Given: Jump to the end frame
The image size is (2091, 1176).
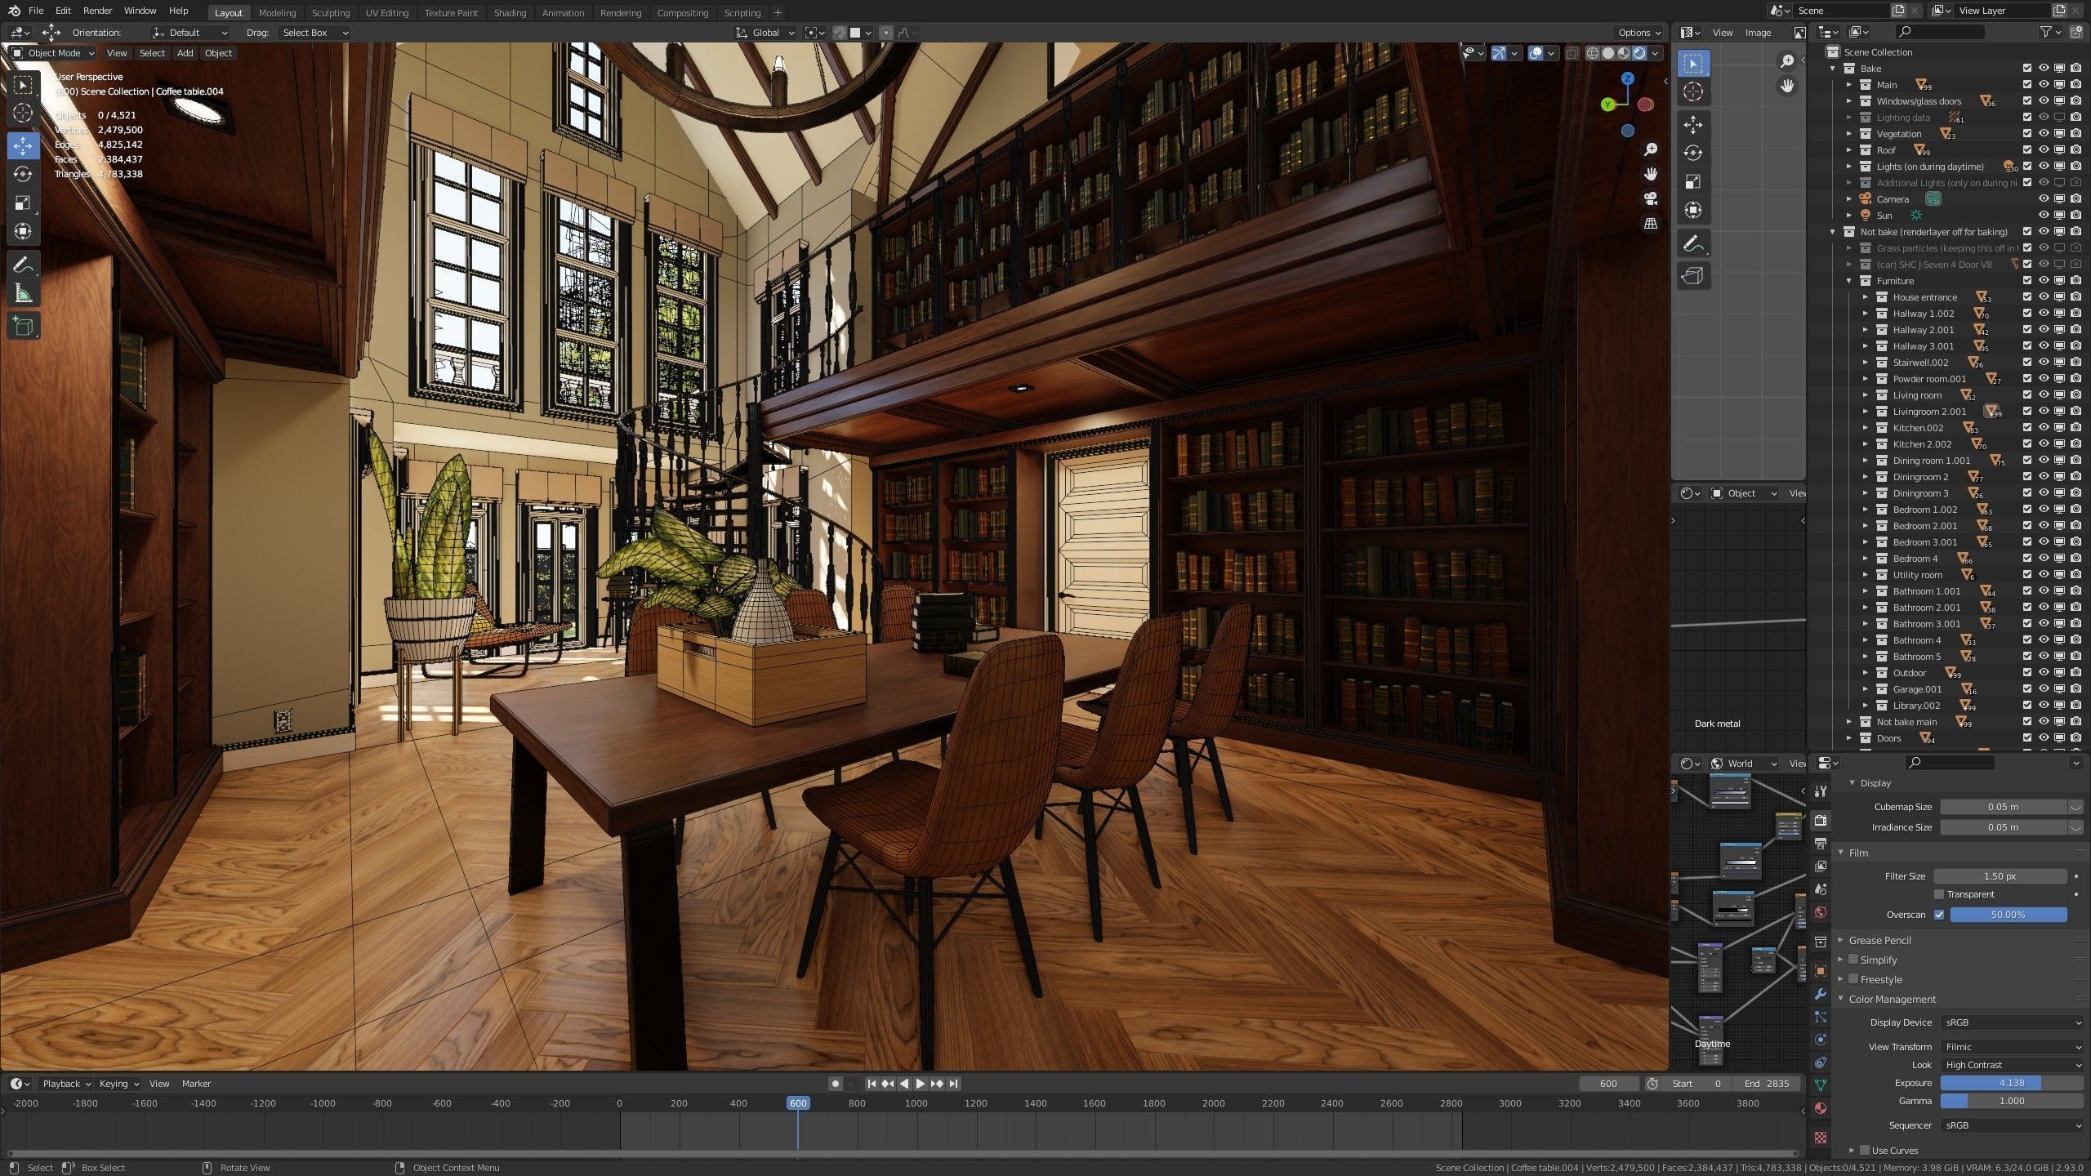Looking at the screenshot, I should point(953,1084).
